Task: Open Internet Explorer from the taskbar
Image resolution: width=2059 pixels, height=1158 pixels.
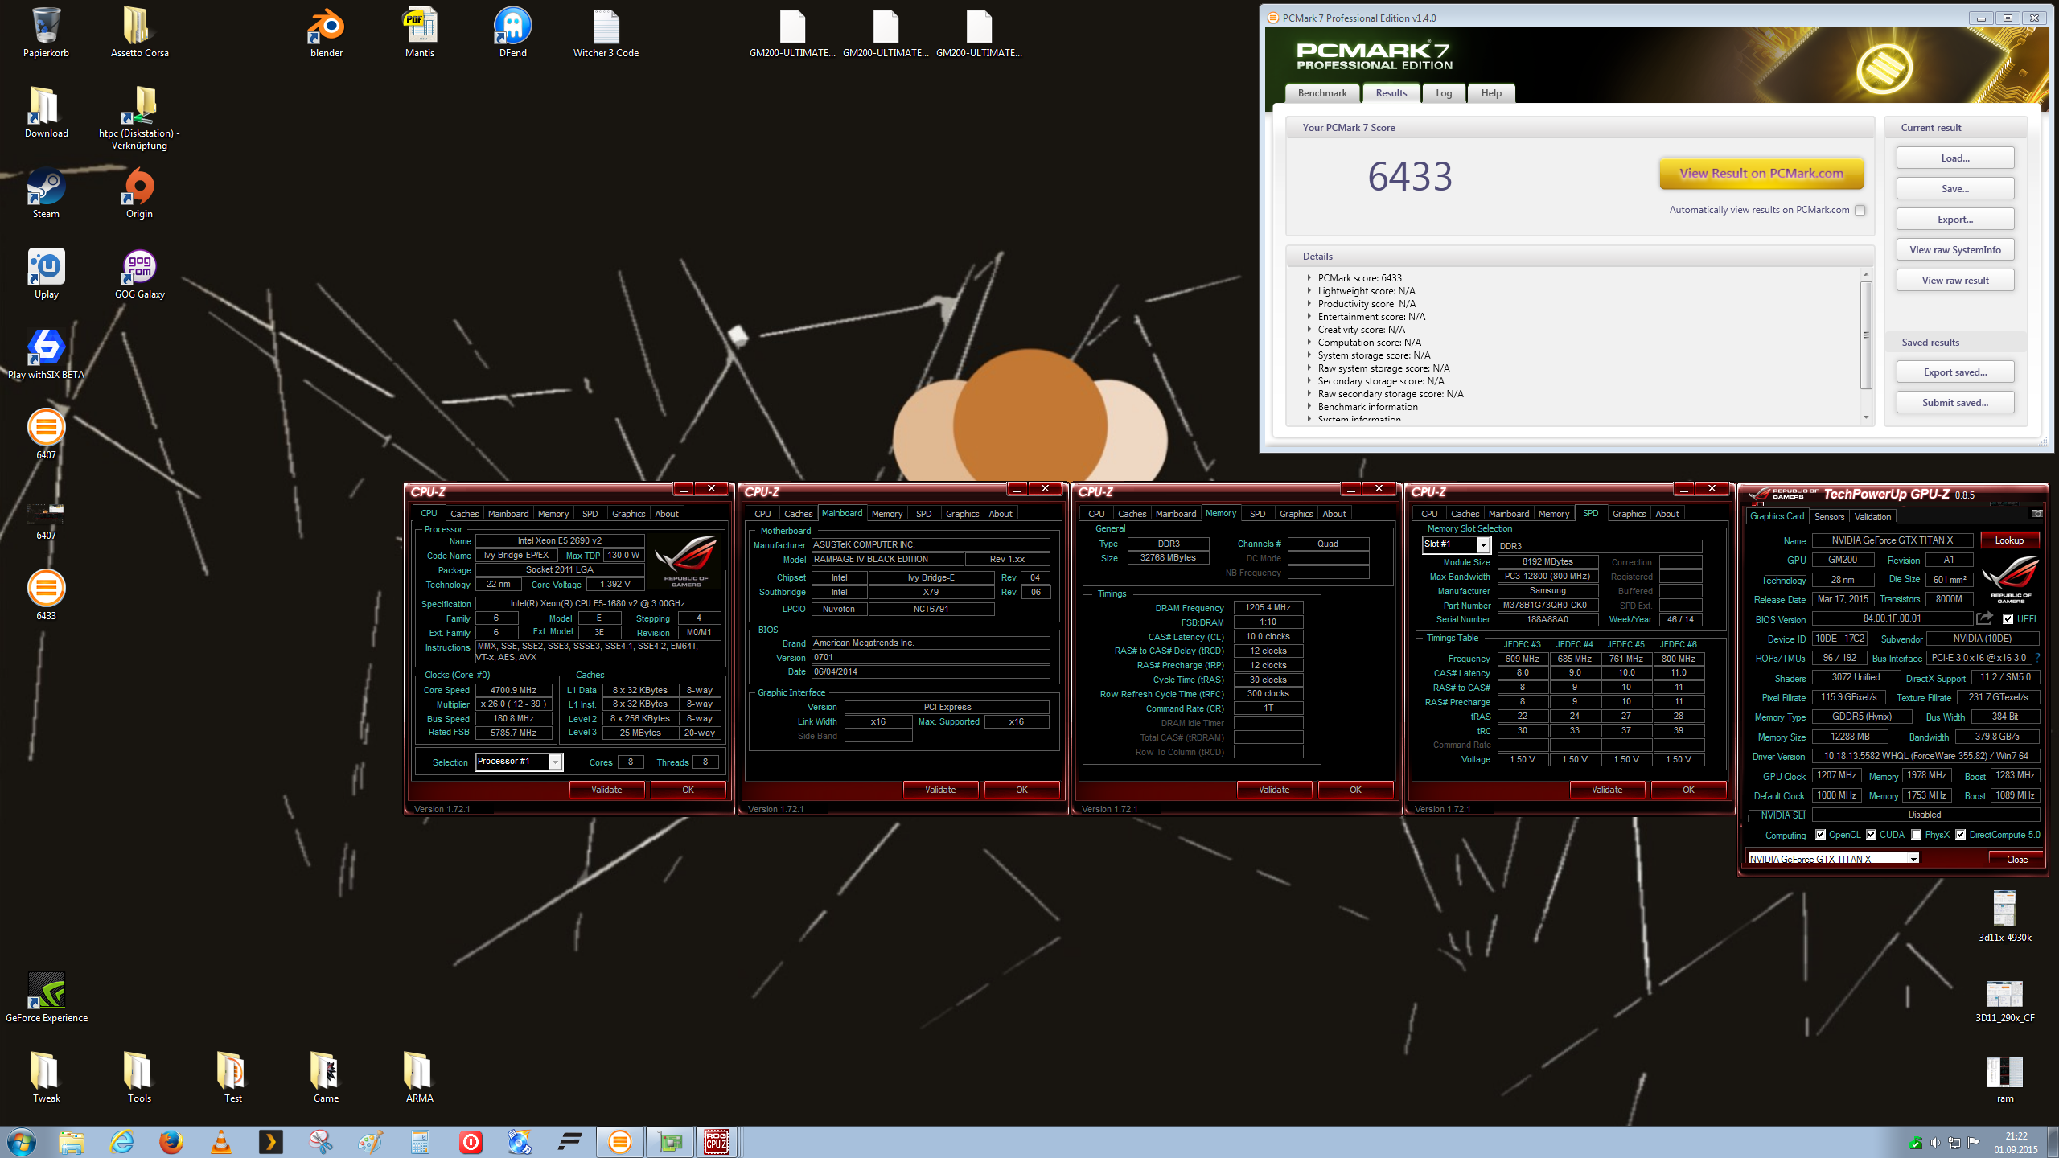Action: click(121, 1142)
